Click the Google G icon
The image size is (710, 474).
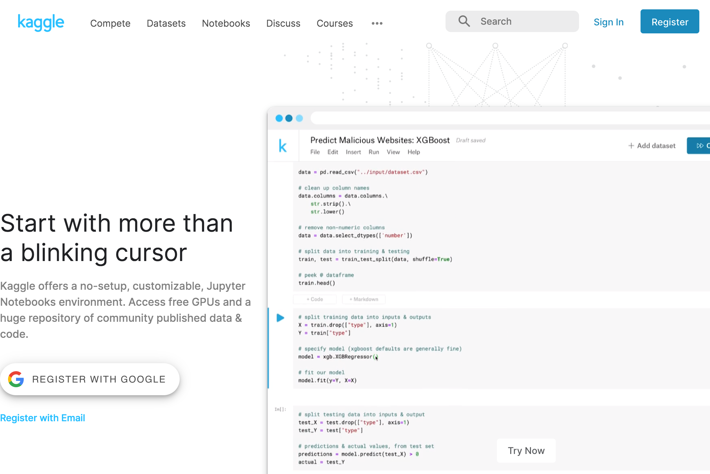coord(16,379)
